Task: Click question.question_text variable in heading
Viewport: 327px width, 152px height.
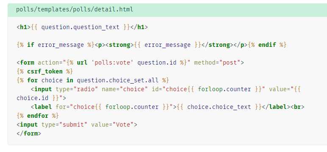Action: point(80,27)
